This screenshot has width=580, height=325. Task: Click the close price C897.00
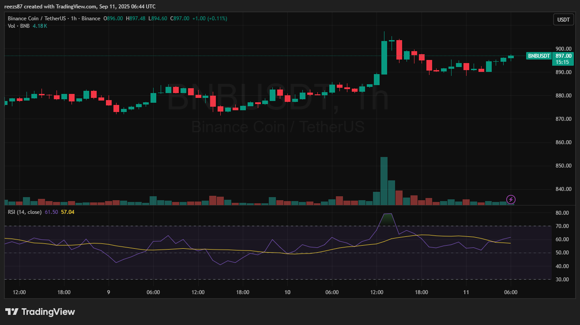[x=179, y=19]
